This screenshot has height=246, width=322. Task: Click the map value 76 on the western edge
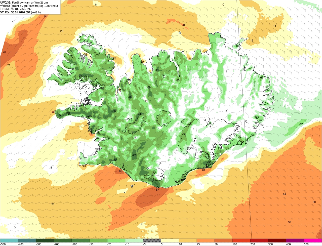4,52
